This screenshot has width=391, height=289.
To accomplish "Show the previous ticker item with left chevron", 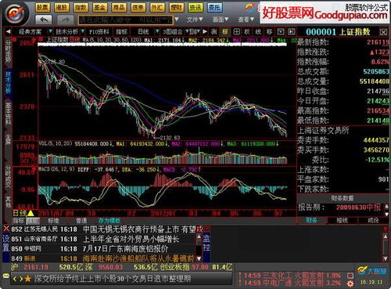I will click(x=15, y=279).
